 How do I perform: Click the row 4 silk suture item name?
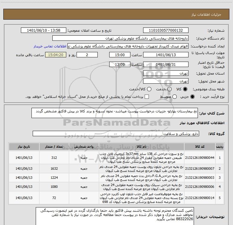pyautogui.click(x=142, y=187)
